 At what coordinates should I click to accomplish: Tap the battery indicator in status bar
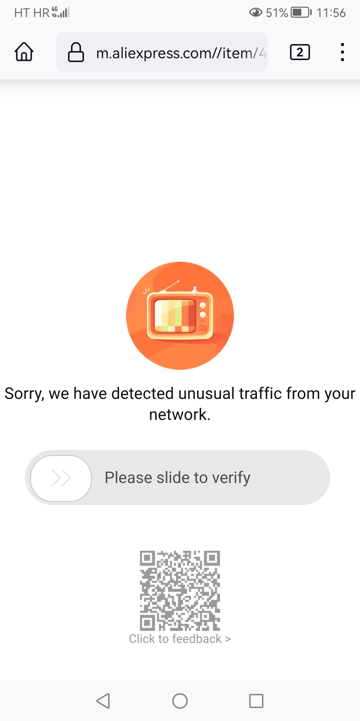(301, 13)
